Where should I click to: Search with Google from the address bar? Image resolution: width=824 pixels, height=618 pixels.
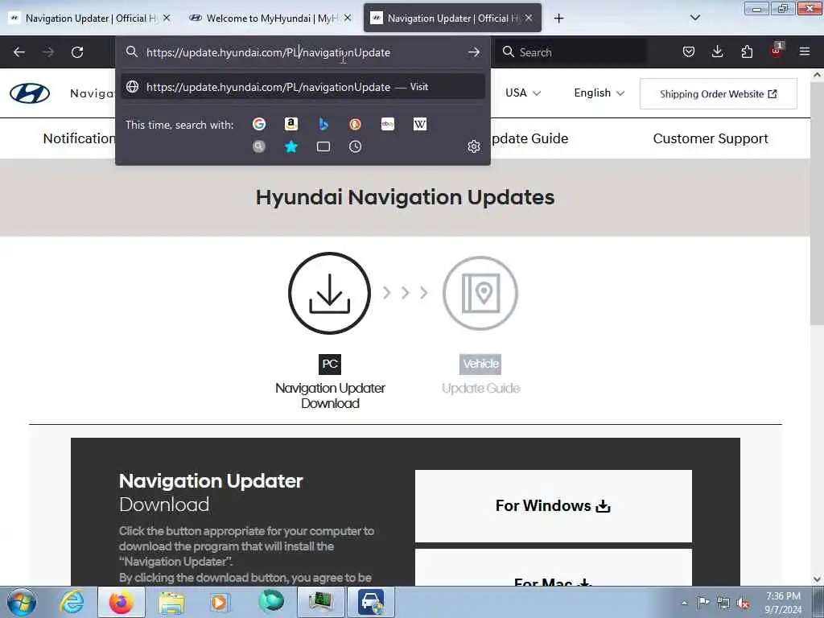(x=259, y=124)
